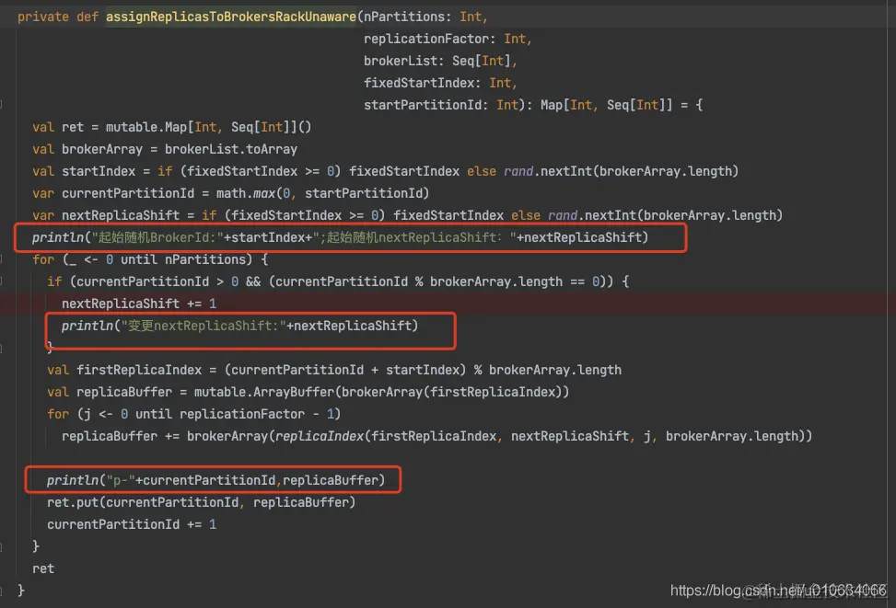Click the 'nextReplicaShift += 1' statement
Screen dimensions: 896x608
coord(139,304)
